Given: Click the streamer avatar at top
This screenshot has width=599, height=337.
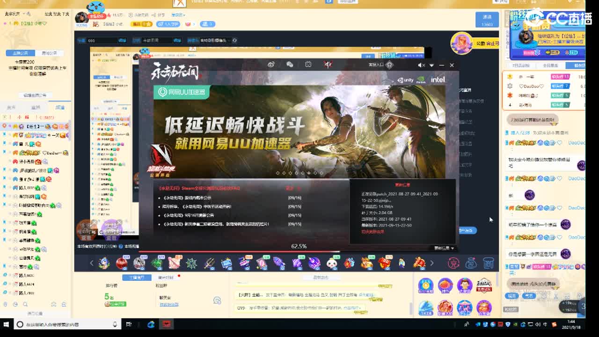Looking at the screenshot, I should click(82, 18).
